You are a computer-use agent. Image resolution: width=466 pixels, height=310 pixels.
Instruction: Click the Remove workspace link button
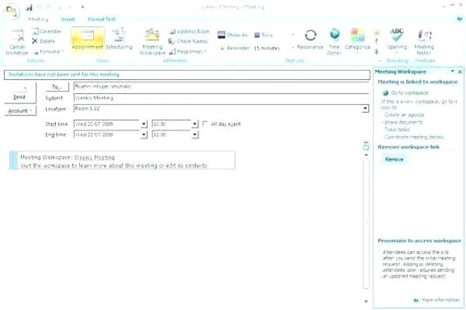(394, 159)
